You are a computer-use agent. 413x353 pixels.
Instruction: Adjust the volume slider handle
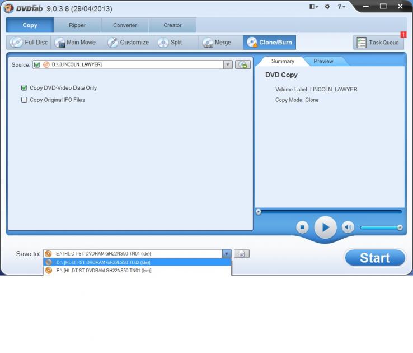[400, 227]
